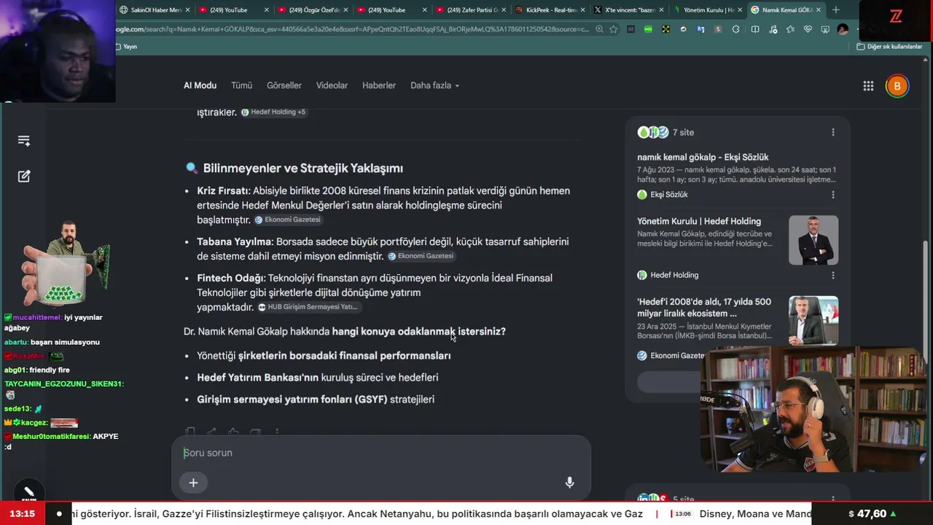Close the KickPeek tab
Viewport: 933px width, 525px height.
click(x=582, y=10)
